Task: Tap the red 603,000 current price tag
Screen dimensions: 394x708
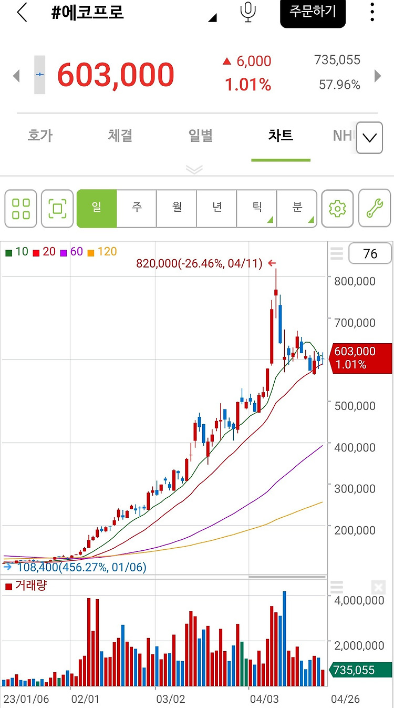Action: [x=361, y=358]
